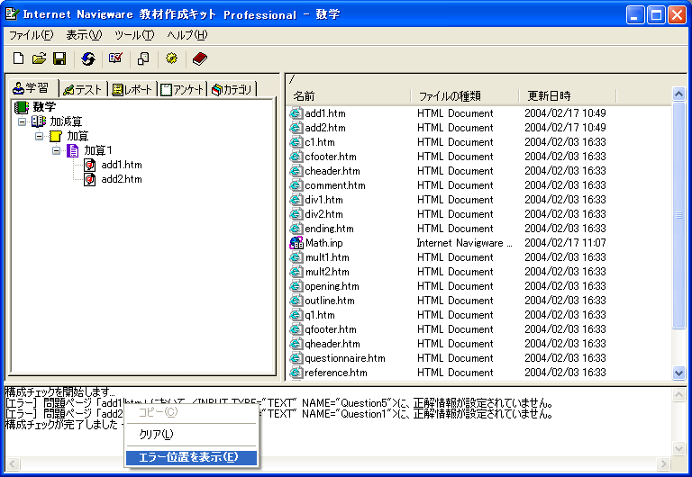Viewport: 692px width, 477px height.
Task: Click the preview magnifier document icon
Action: pos(143,58)
